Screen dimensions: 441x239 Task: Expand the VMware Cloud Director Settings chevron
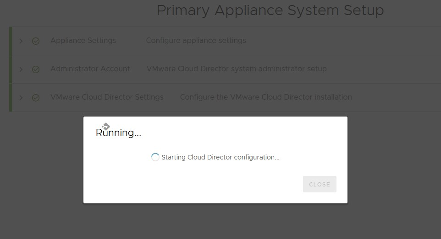(x=21, y=98)
